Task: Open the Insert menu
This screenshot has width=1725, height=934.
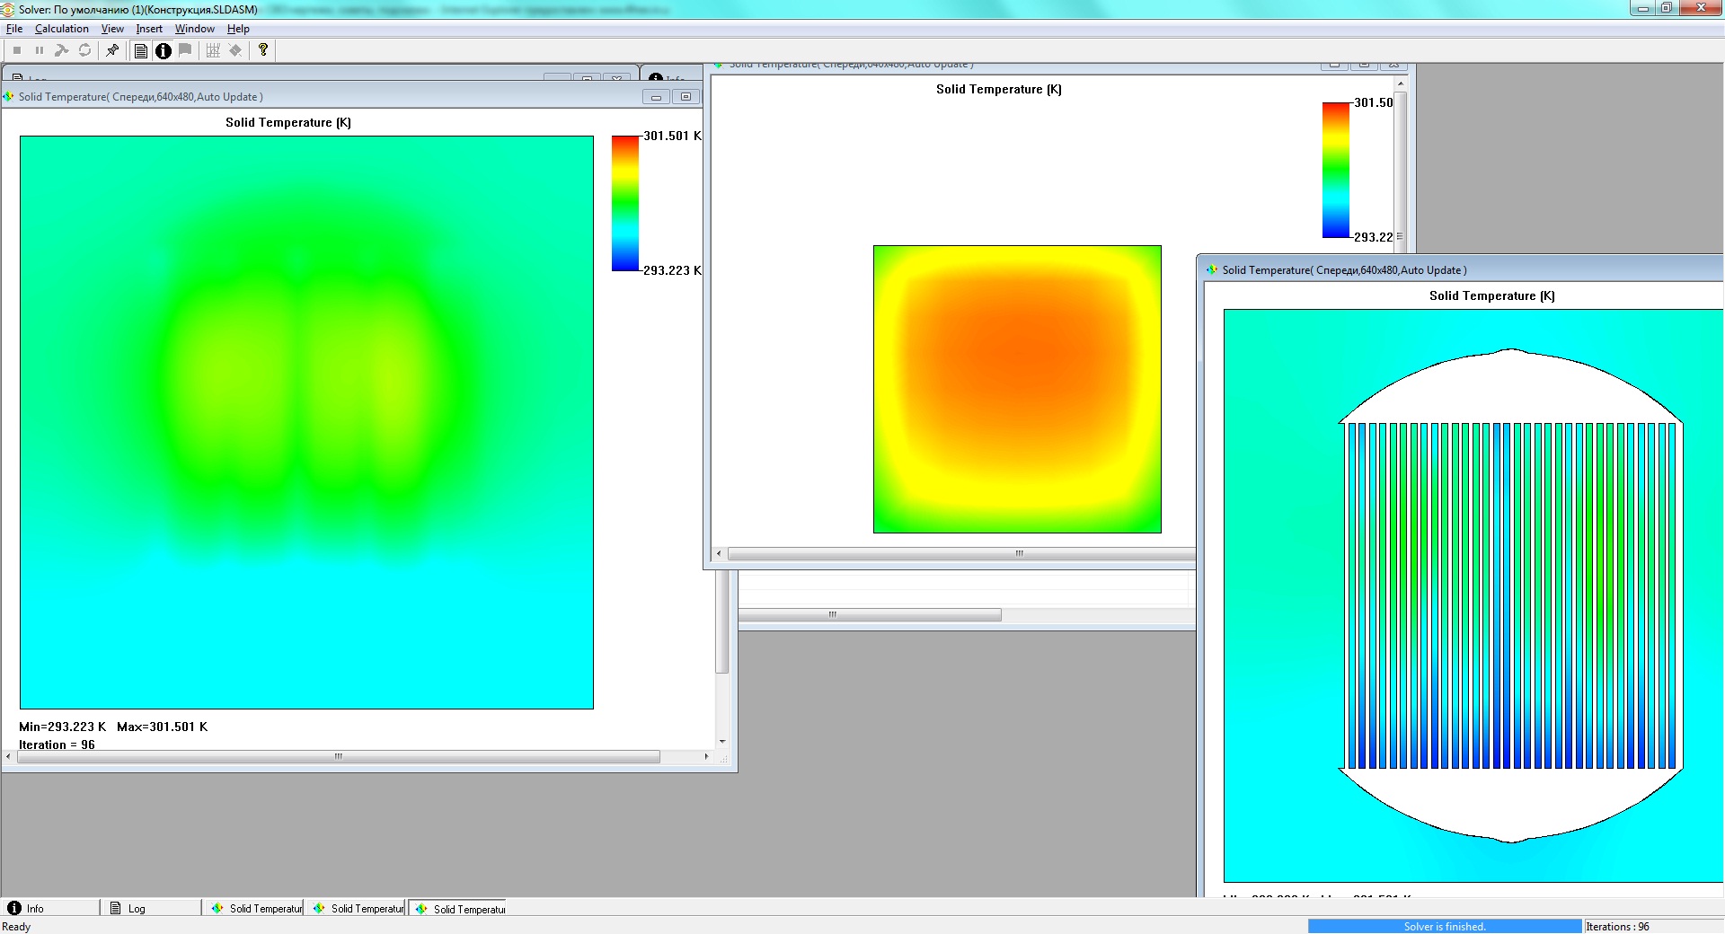Action: [x=149, y=29]
